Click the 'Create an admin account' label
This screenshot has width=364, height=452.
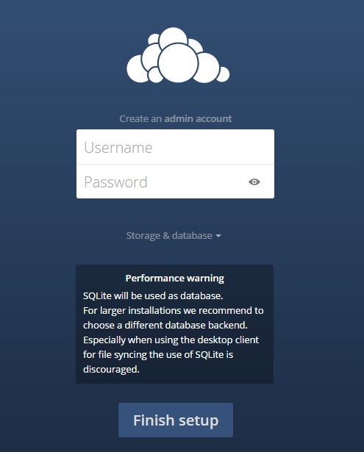coord(176,118)
